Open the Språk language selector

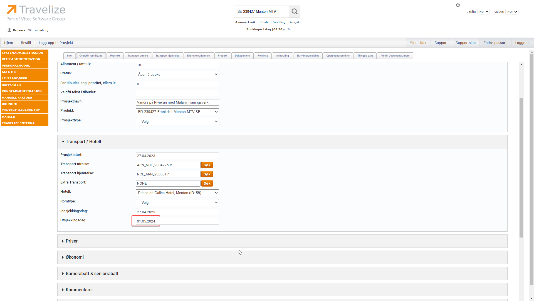[x=483, y=12]
